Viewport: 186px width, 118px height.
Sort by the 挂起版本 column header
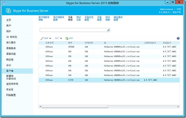(167, 43)
